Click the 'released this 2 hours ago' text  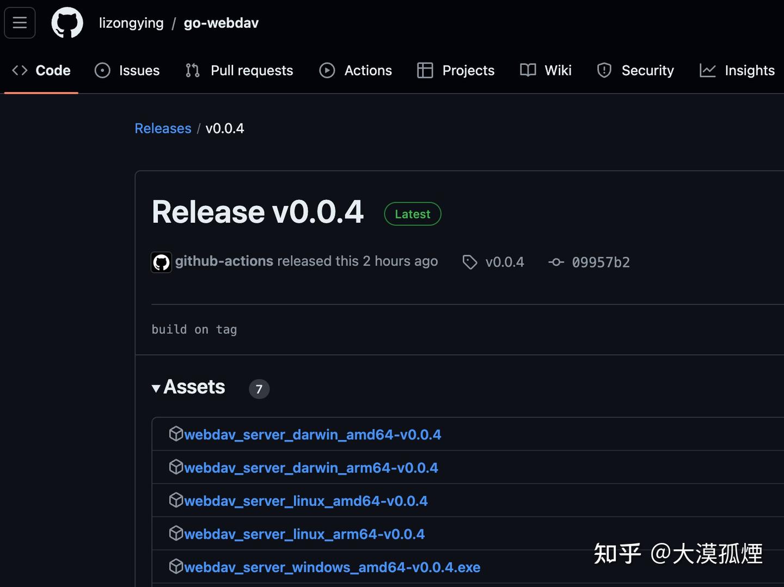point(358,261)
